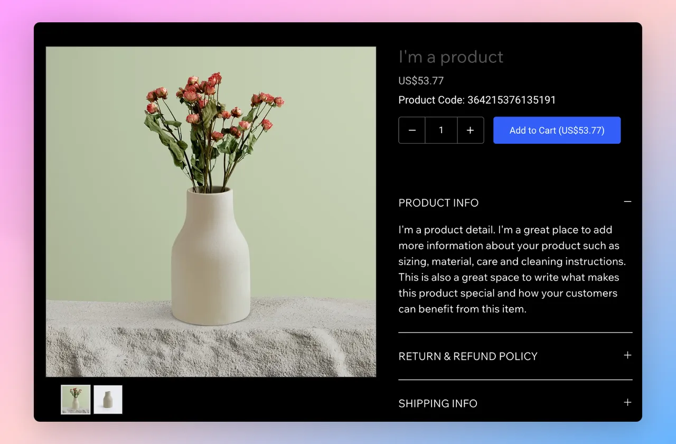Click the RETURN & REFUND POLICY heading
This screenshot has width=676, height=444.
click(468, 356)
